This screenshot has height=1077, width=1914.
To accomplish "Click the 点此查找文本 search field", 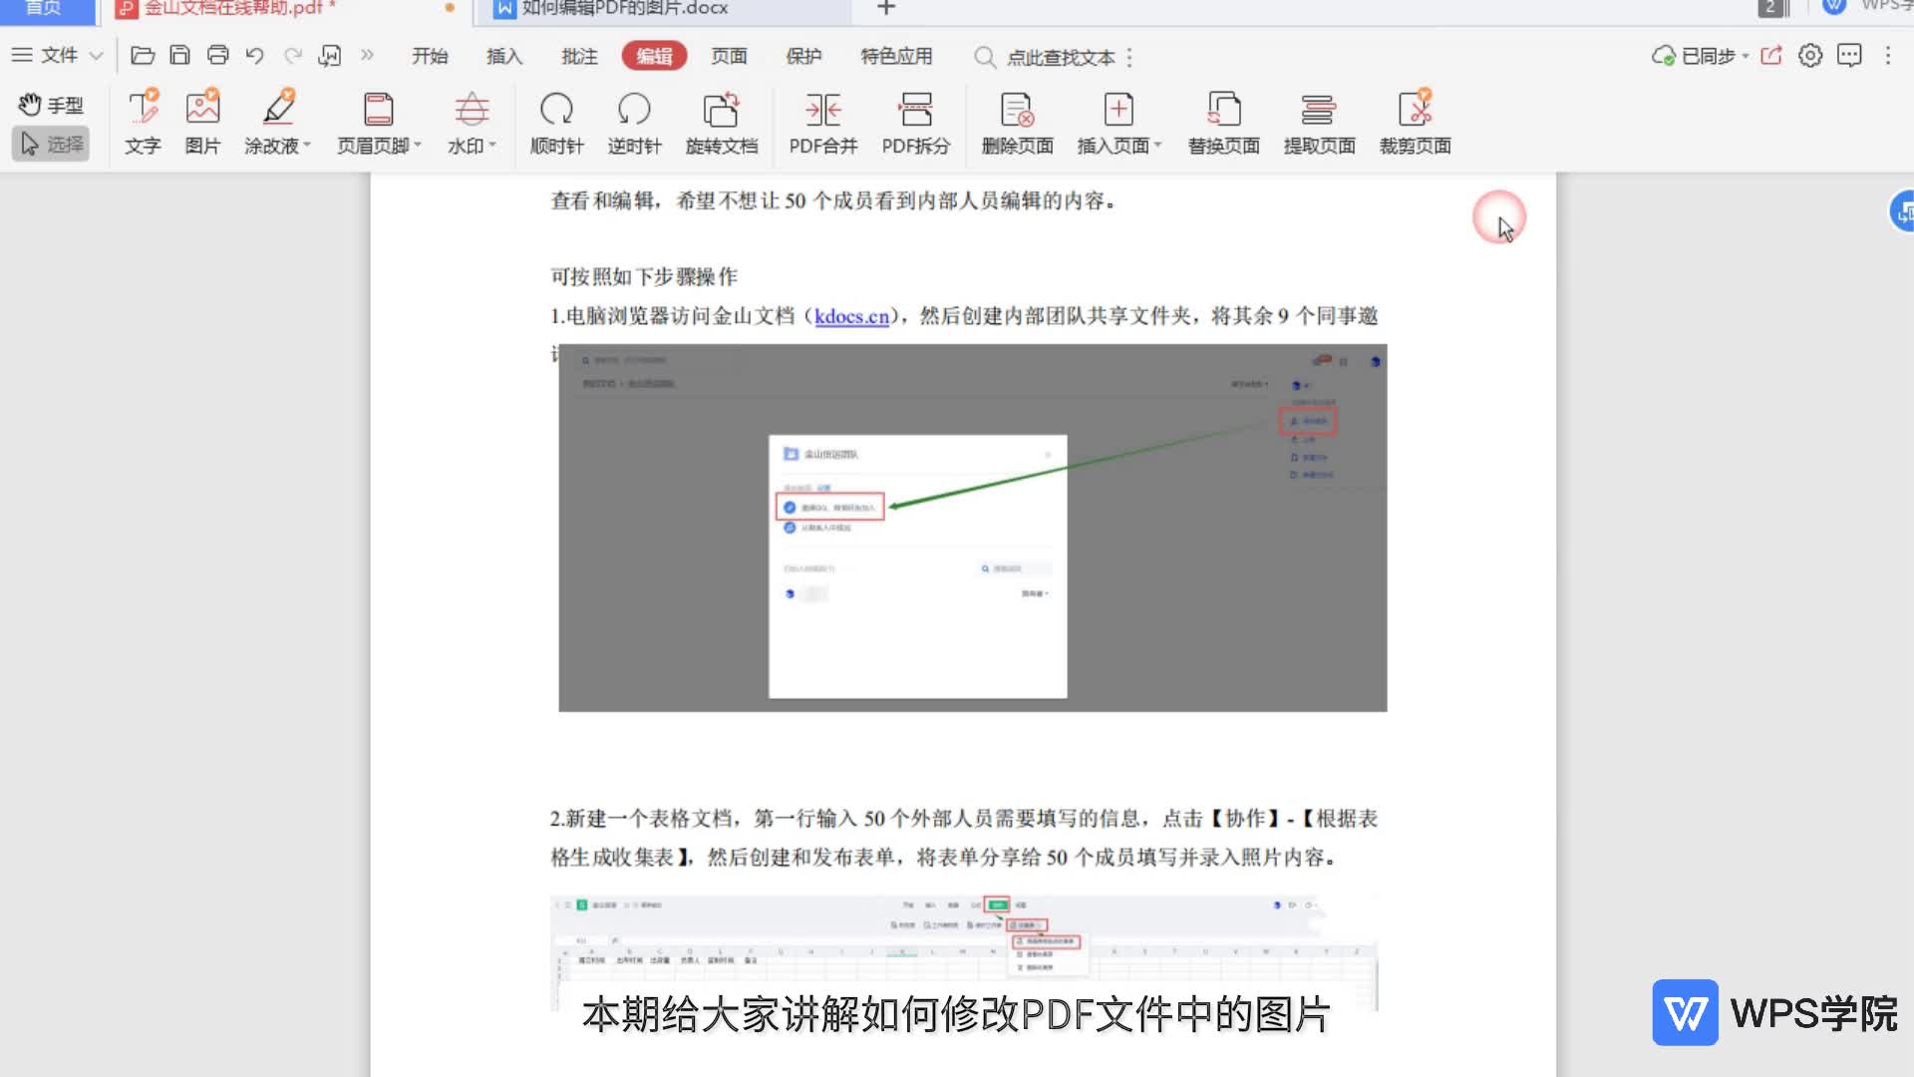I will [x=1059, y=57].
